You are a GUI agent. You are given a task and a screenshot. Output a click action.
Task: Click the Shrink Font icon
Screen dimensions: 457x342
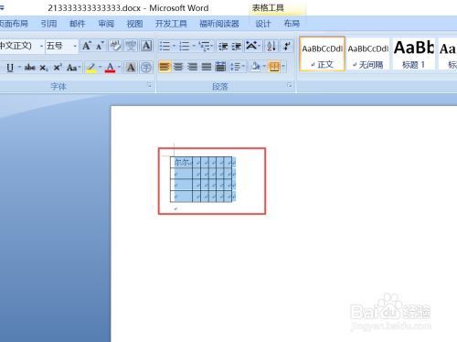pos(101,46)
